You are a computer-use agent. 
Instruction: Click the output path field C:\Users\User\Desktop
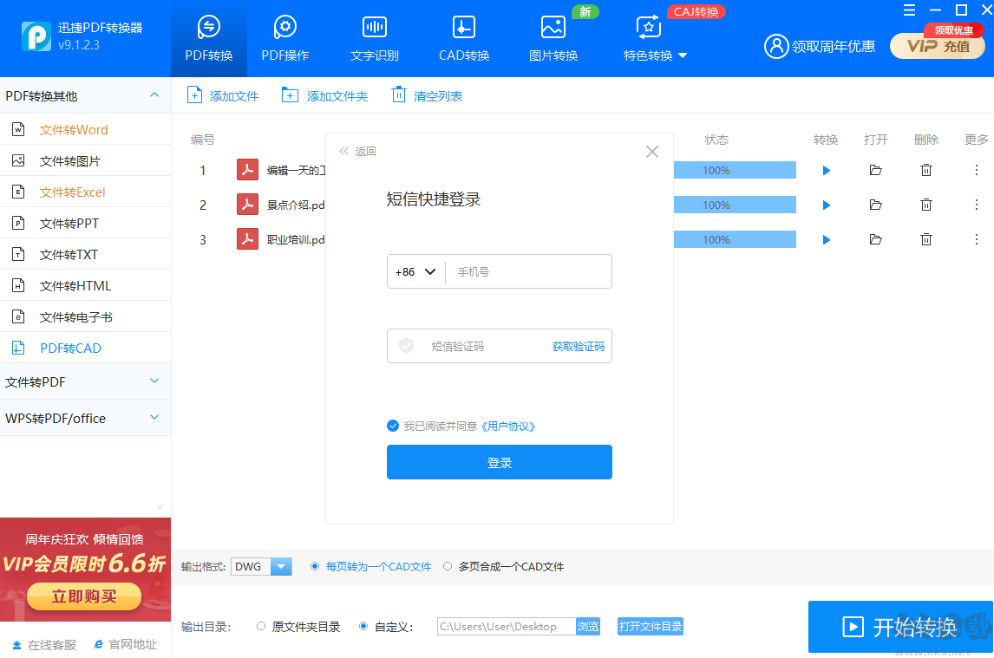(x=506, y=626)
